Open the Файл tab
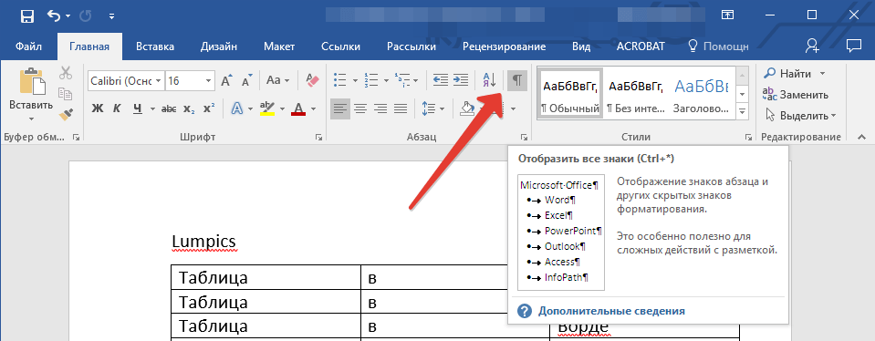875x341 pixels. [x=28, y=46]
